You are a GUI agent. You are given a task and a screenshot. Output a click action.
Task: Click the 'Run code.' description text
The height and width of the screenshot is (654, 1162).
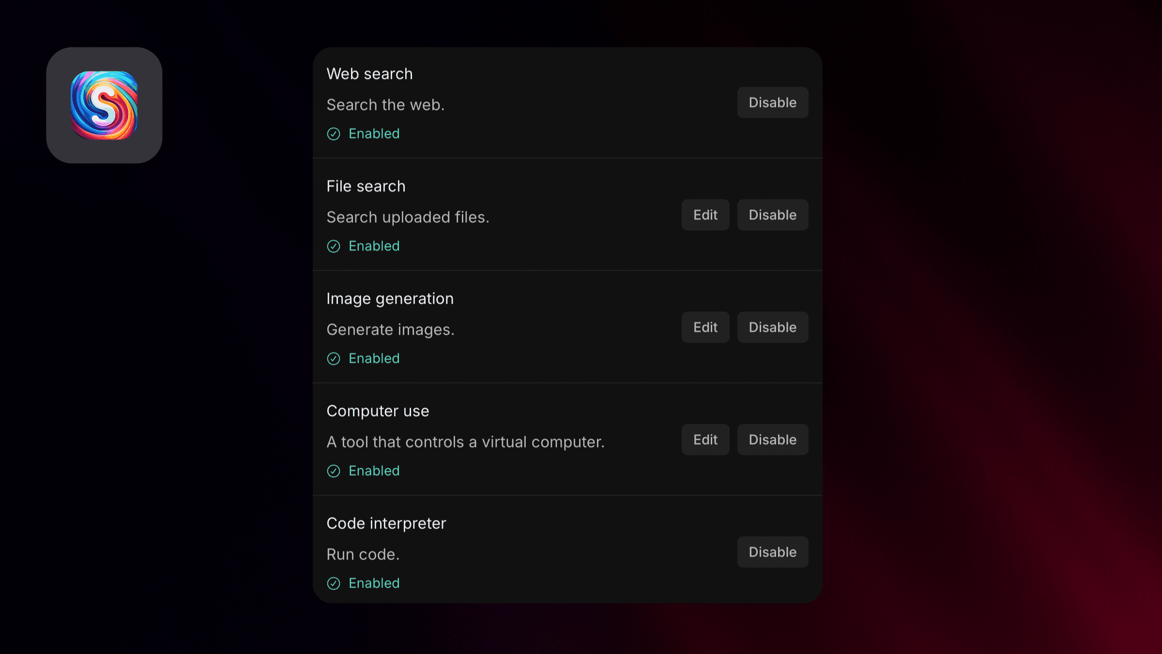click(364, 554)
